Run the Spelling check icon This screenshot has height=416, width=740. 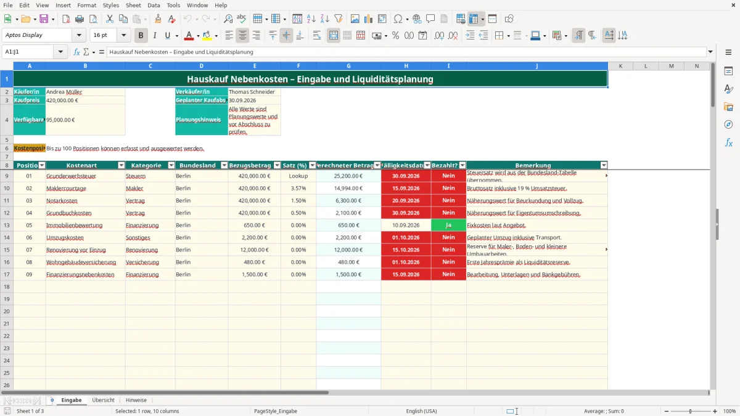pos(241,19)
